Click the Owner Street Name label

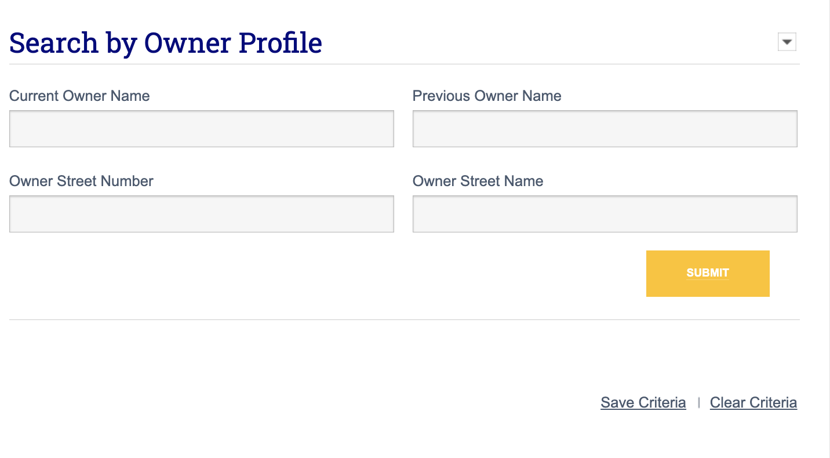(478, 181)
